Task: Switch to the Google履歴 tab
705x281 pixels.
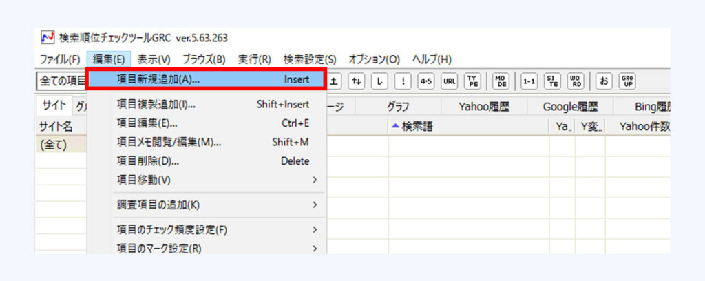Action: (x=570, y=107)
